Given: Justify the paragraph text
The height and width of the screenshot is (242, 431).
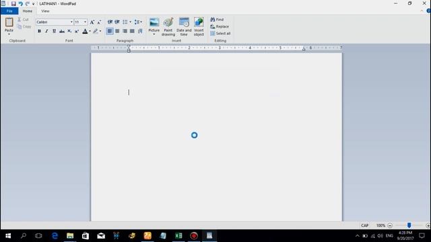Looking at the screenshot, I should pyautogui.click(x=132, y=32).
